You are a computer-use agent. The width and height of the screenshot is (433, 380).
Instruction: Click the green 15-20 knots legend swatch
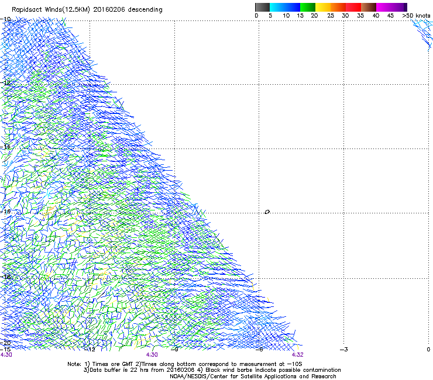308,7
